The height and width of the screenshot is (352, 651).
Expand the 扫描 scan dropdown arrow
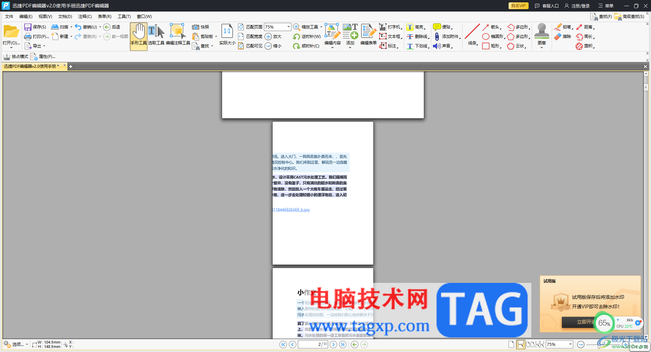(71, 27)
